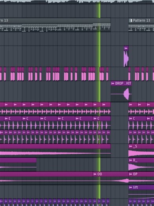This screenshot has height=206, width=154.
Task: Click the DROP ..HIT waveform body
Action: [x=121, y=94]
